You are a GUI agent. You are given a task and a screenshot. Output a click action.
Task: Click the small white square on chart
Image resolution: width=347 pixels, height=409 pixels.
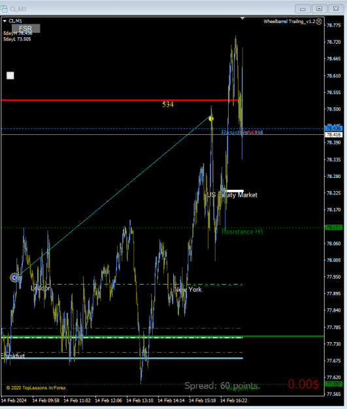10,76
